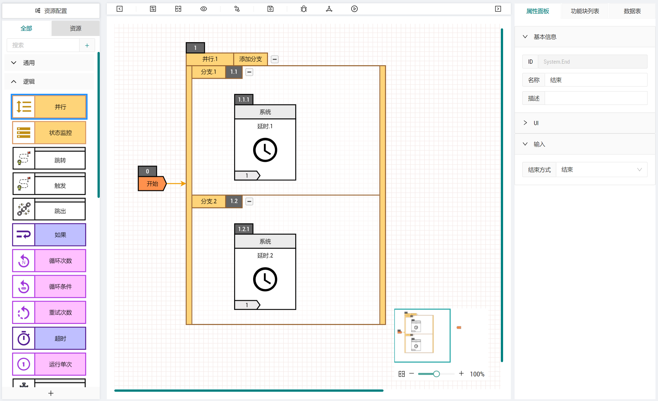Viewport: 658px width, 401px height.
Task: Select the 跳出 break block
Action: tap(49, 209)
